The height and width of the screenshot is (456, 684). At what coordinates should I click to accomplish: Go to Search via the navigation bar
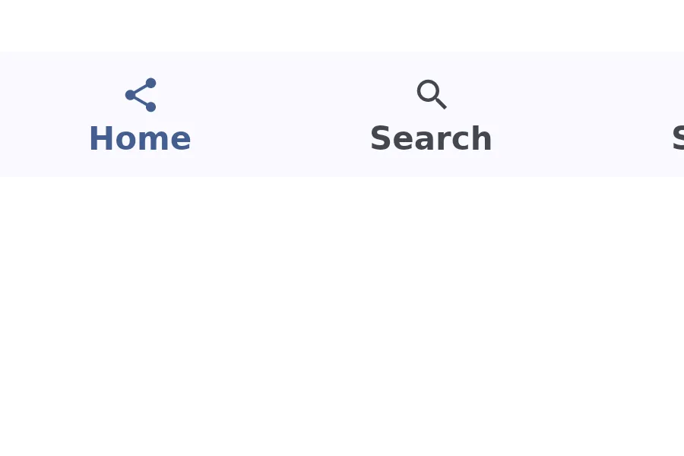[431, 114]
